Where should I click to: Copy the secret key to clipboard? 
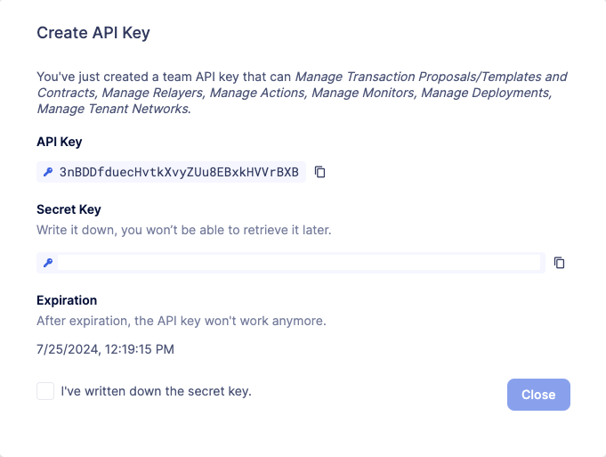click(560, 262)
